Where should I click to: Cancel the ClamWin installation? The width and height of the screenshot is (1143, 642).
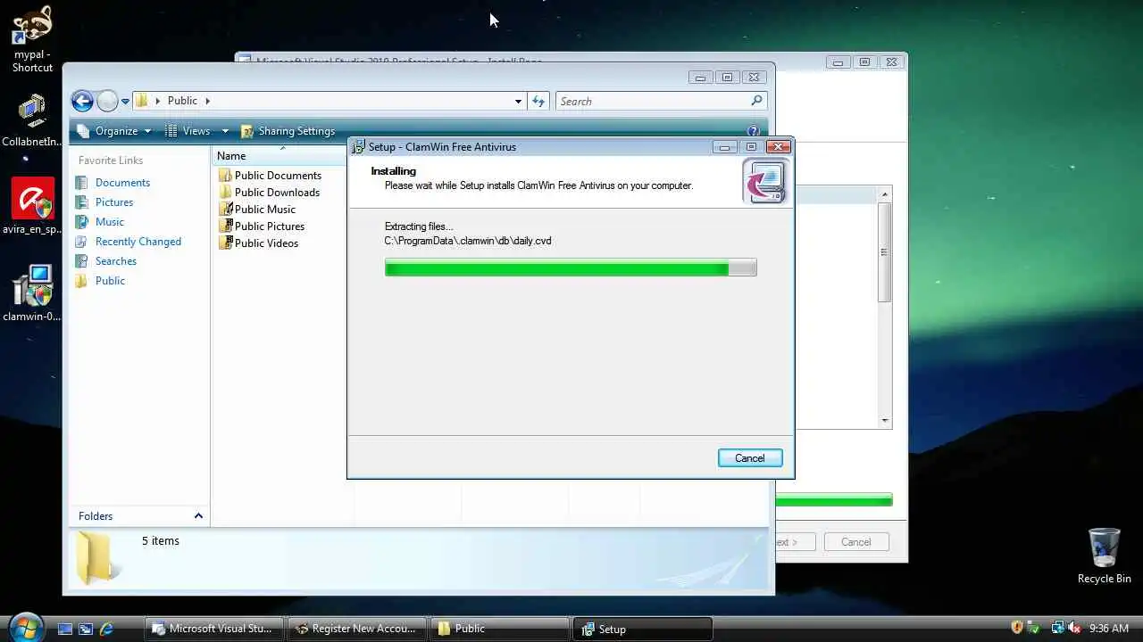coord(750,458)
